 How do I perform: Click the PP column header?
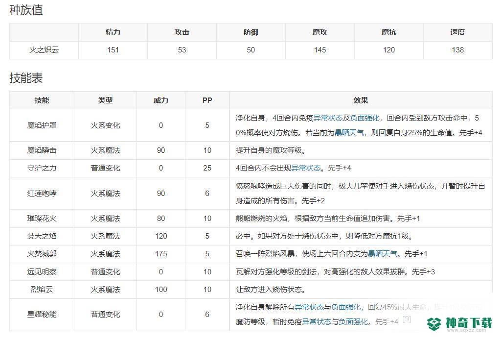pyautogui.click(x=207, y=100)
